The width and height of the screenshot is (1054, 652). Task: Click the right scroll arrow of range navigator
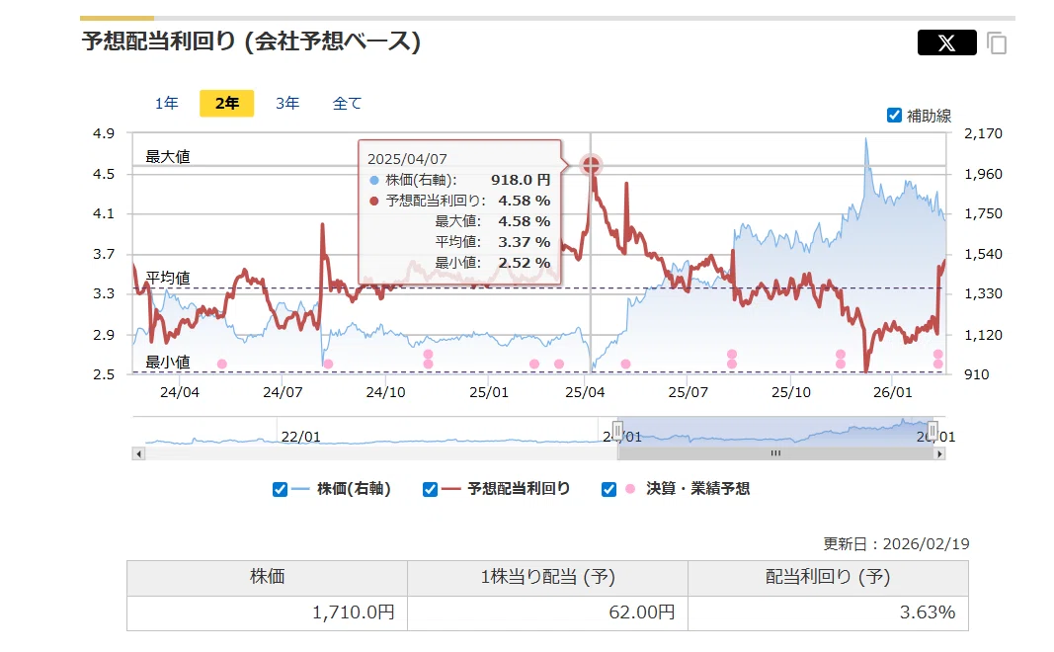point(939,454)
